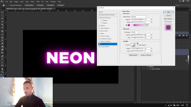Uncheck the Drop Shadow checkbox
191x107 pixels.
(100, 47)
